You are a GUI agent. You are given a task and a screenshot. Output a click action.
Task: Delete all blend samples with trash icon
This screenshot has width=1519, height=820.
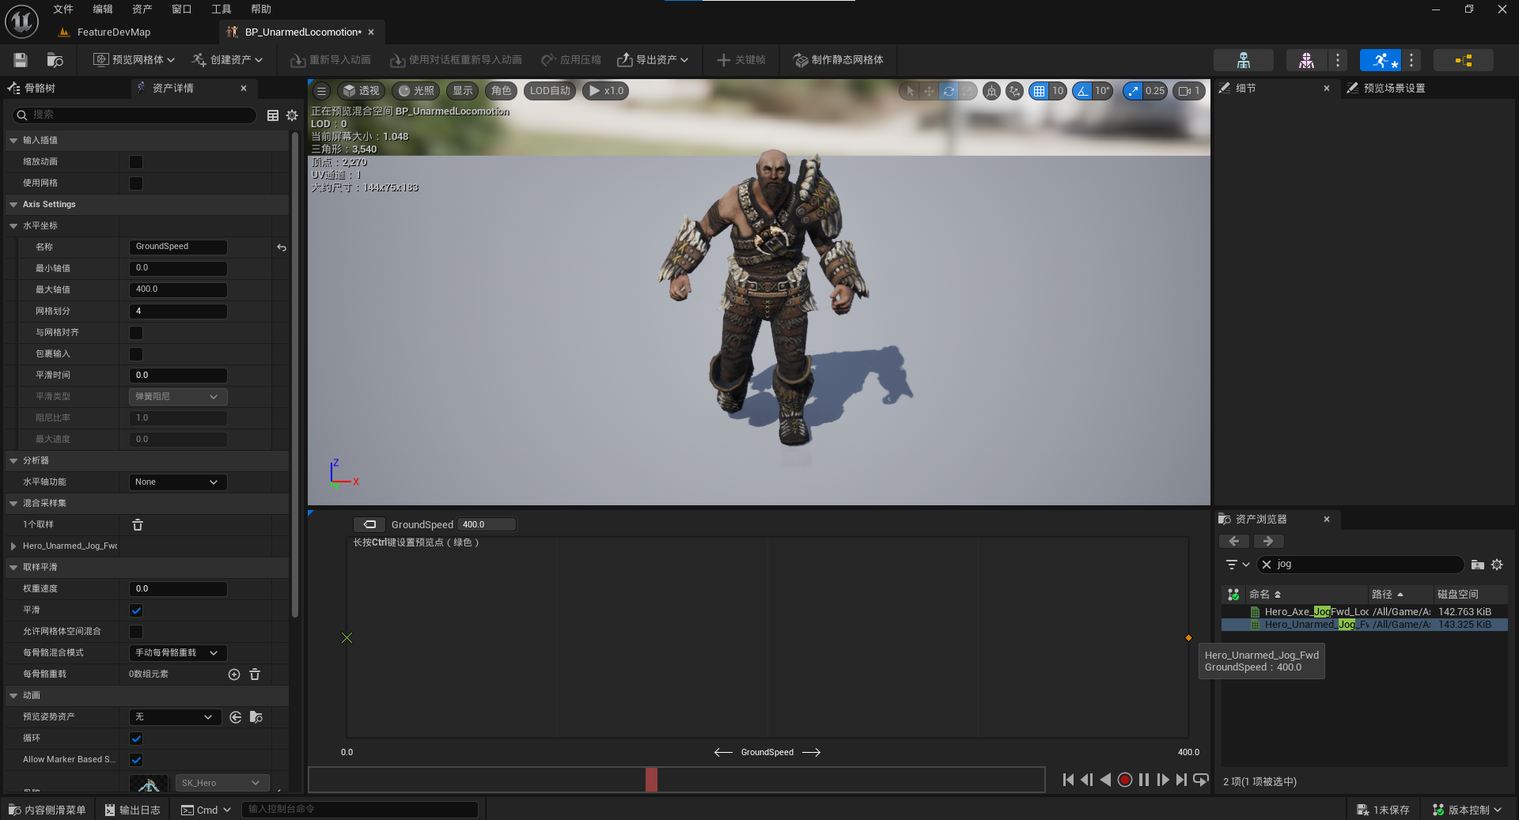click(138, 525)
